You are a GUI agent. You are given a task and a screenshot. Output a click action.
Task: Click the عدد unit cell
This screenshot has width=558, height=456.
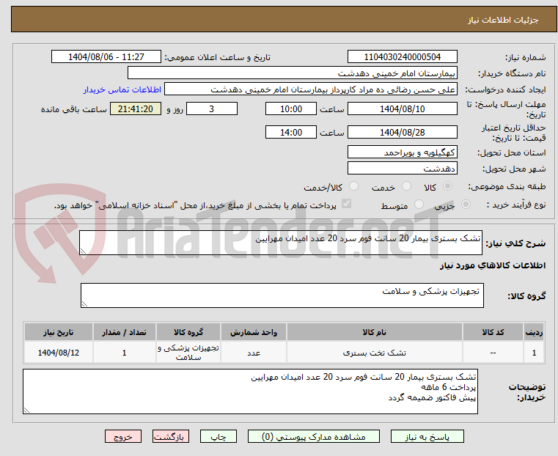pyautogui.click(x=254, y=353)
